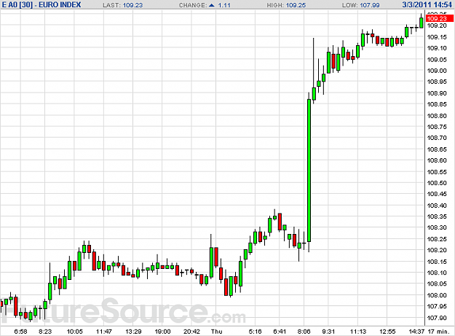Image resolution: width=455 pixels, height=336 pixels.
Task: Click the tall green breakout candle near 8:06
Action: [309, 171]
